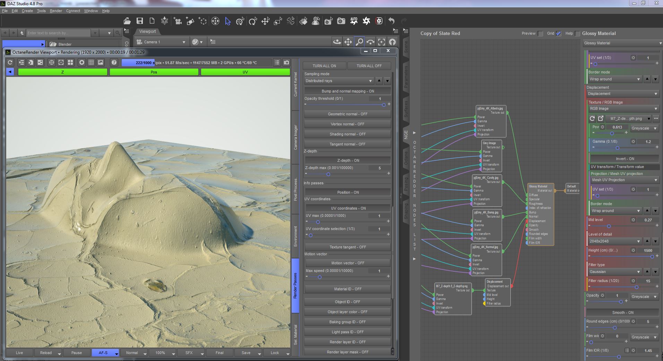Toggle Z-depth - ON pass button
Image resolution: width=663 pixels, height=361 pixels.
click(348, 160)
